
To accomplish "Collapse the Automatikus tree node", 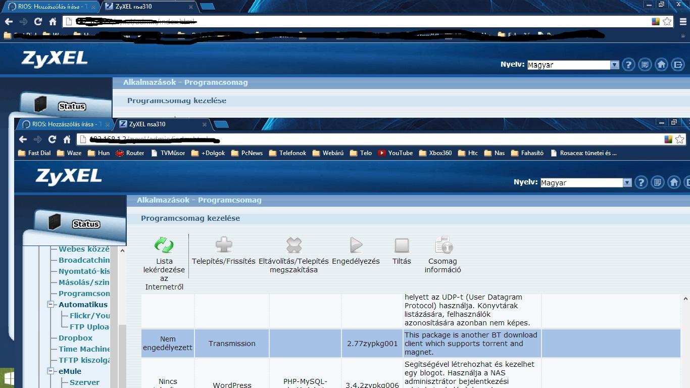I will pyautogui.click(x=51, y=305).
